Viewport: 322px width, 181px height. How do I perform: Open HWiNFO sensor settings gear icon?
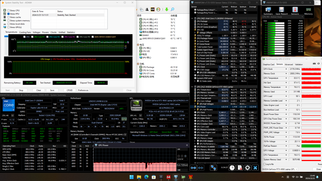[x=247, y=168]
